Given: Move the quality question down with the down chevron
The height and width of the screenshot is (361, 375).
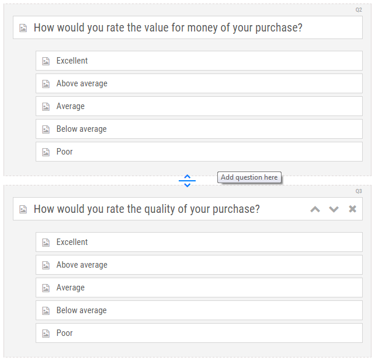Looking at the screenshot, I should (334, 209).
